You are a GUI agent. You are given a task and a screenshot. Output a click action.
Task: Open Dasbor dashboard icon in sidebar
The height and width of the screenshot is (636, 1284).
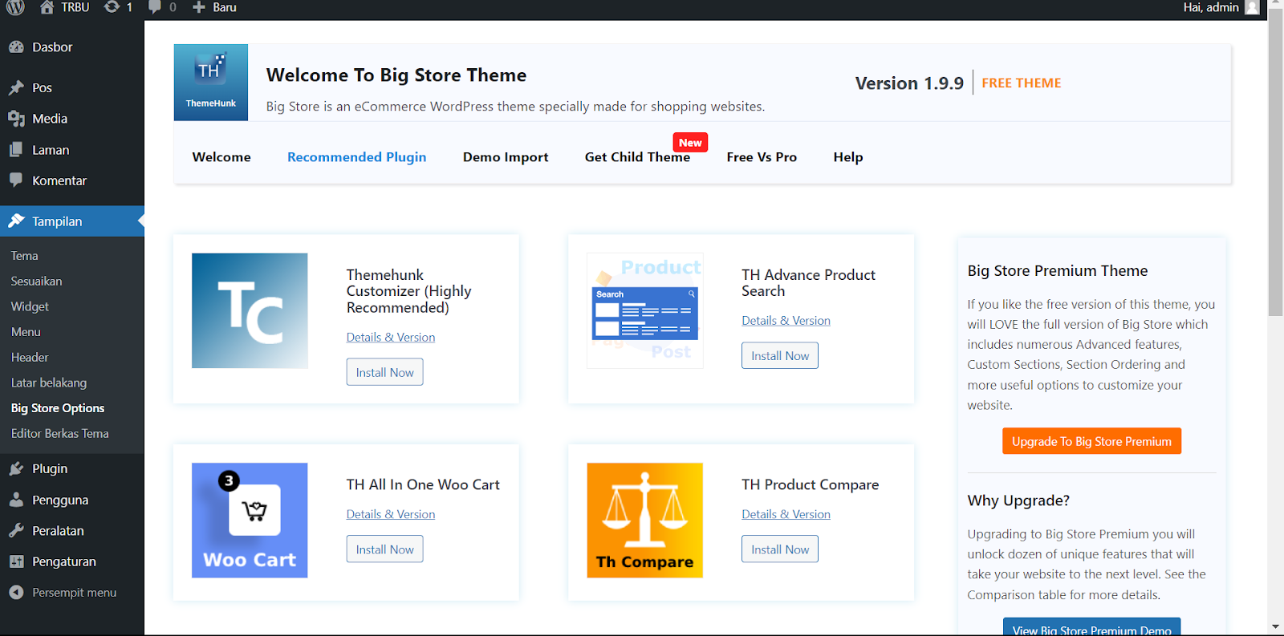[x=16, y=47]
